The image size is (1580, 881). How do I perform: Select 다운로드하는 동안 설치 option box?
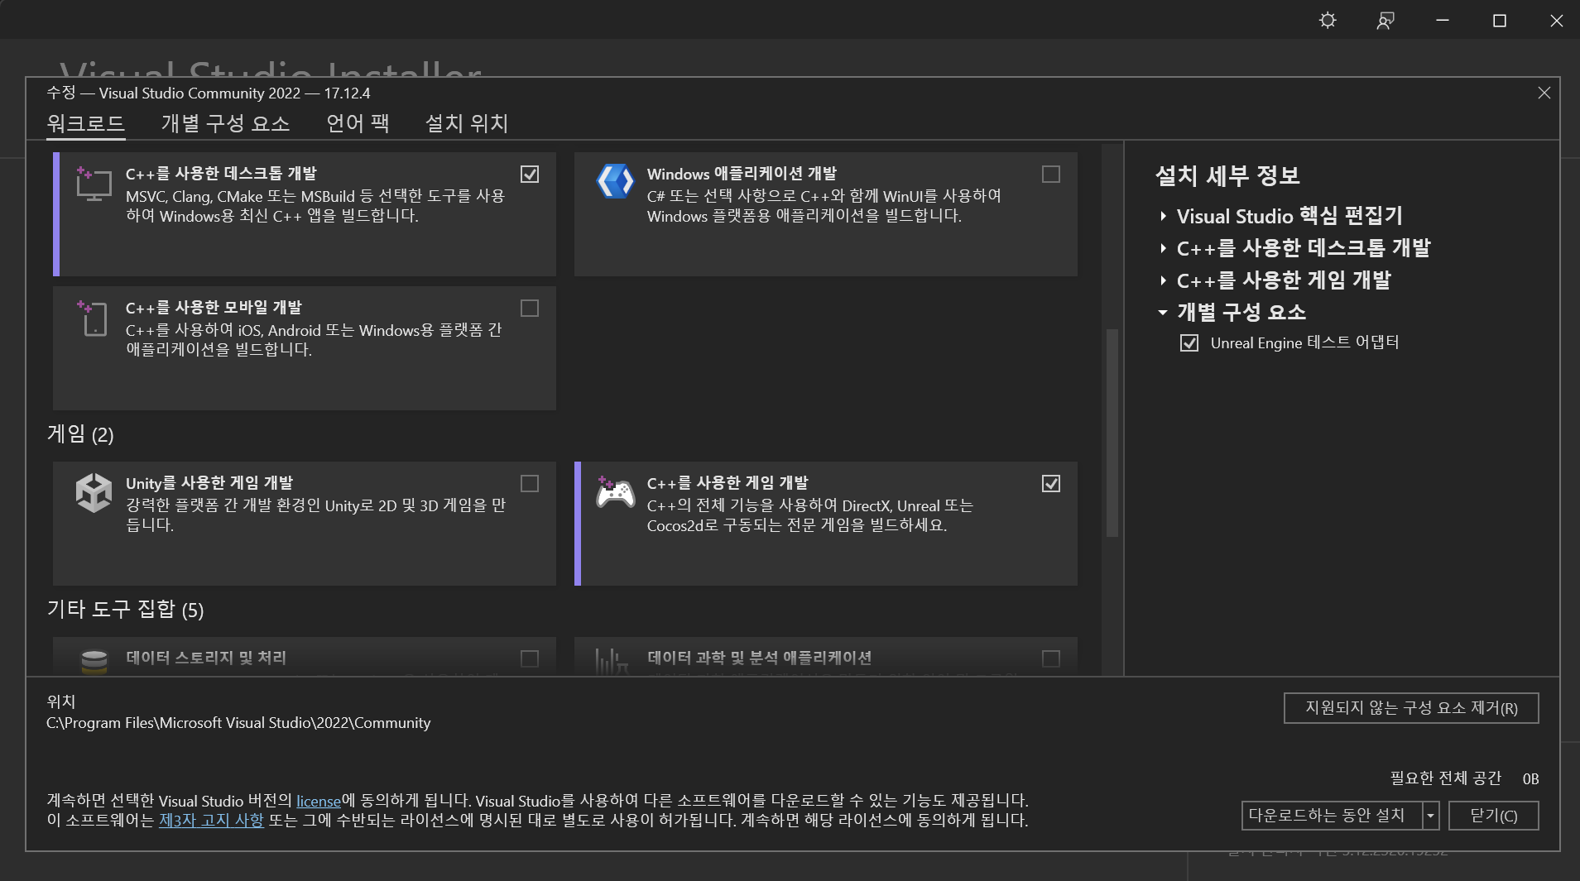pyautogui.click(x=1332, y=816)
